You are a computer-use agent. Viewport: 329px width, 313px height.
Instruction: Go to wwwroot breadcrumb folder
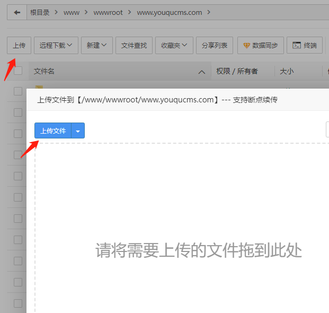pyautogui.click(x=108, y=12)
